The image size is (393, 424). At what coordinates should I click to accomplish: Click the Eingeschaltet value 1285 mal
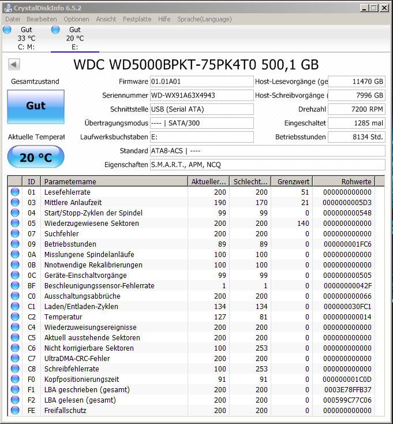(x=357, y=123)
